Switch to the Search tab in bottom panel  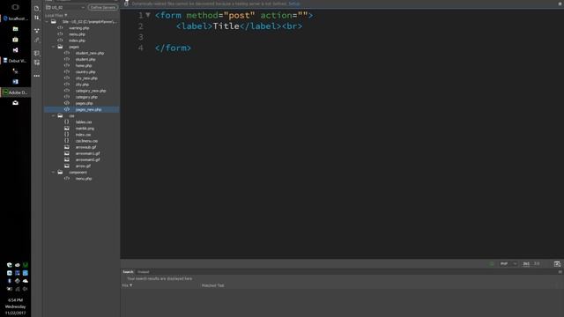(x=128, y=272)
